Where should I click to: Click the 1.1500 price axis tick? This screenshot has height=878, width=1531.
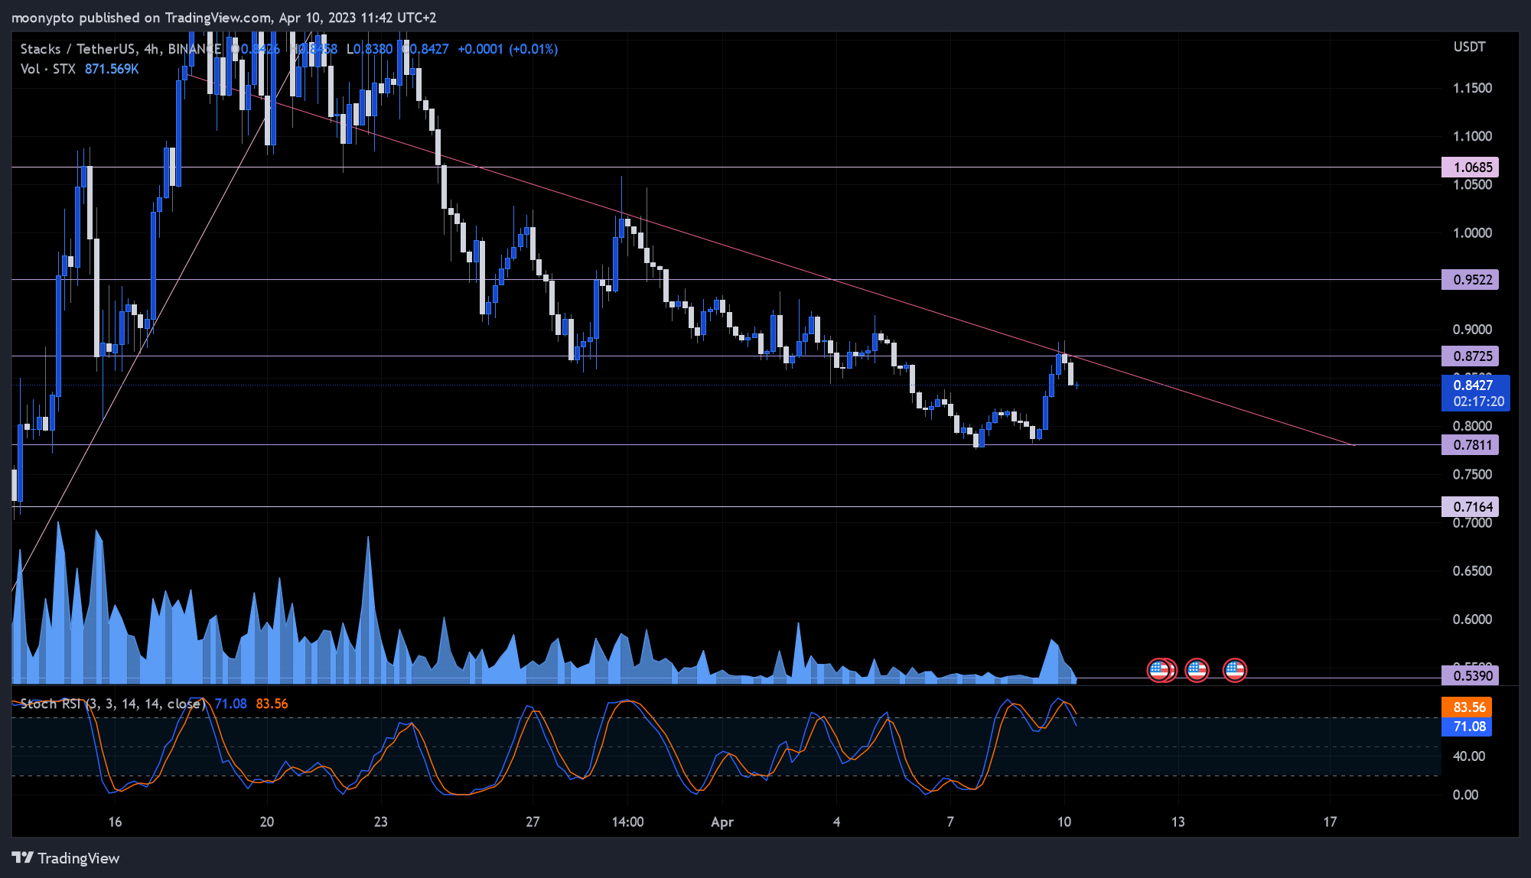coord(1472,88)
